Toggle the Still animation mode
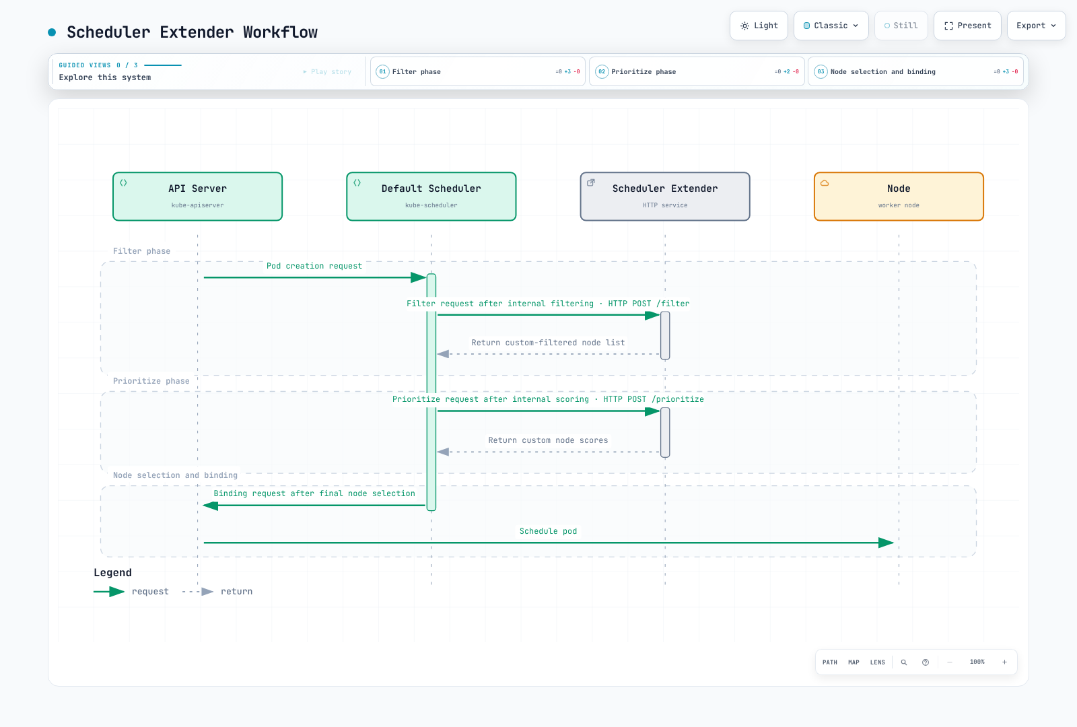Viewport: 1077px width, 727px height. pyautogui.click(x=901, y=26)
